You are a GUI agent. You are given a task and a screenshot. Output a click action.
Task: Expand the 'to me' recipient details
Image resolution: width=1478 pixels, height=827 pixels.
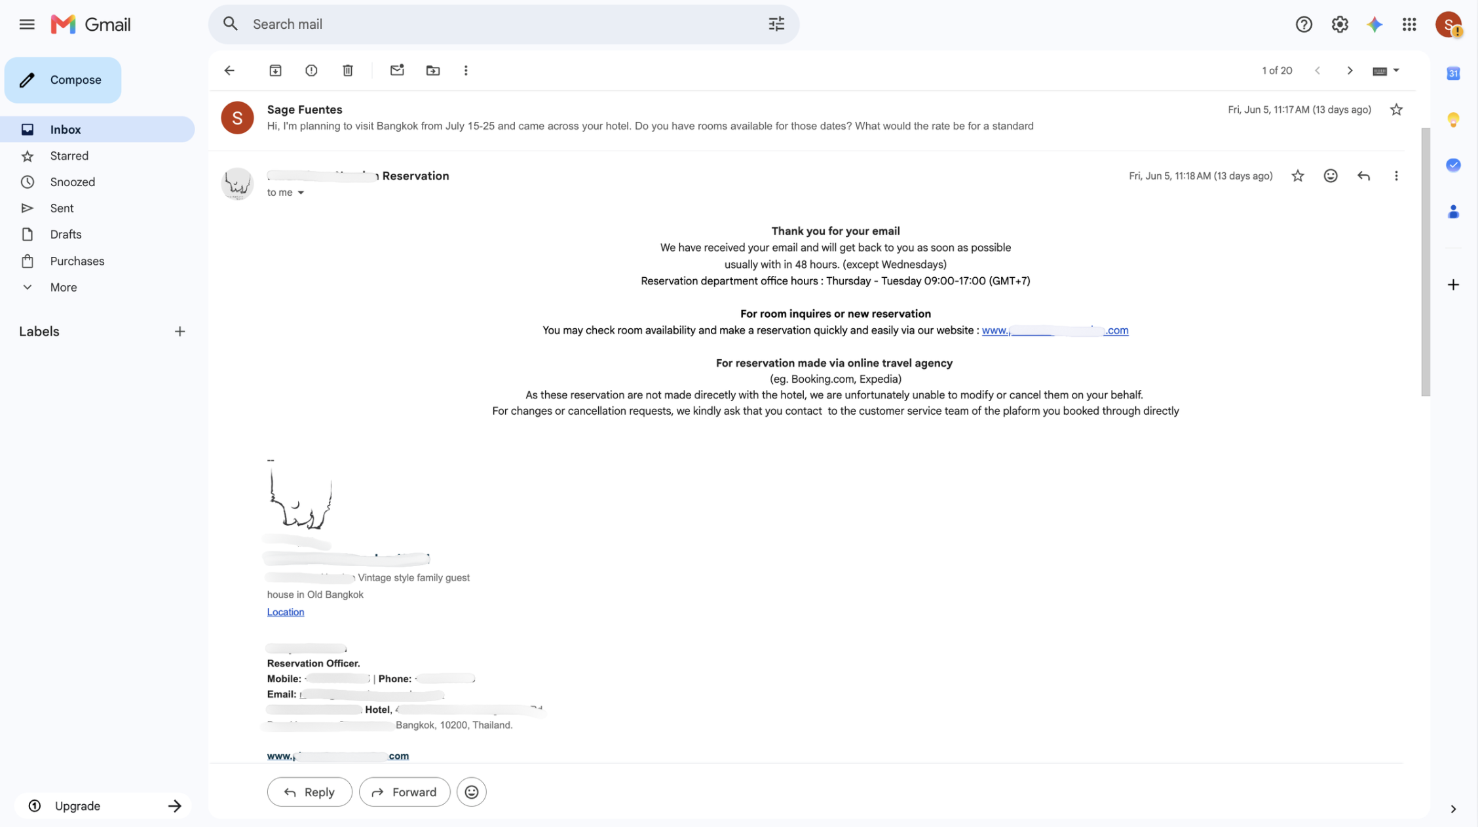click(x=301, y=193)
